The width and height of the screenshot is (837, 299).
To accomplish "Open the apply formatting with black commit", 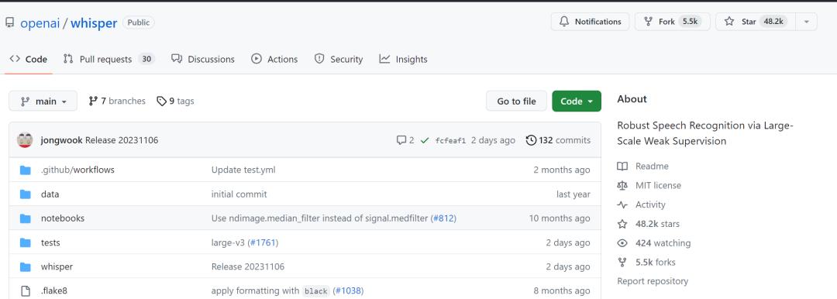I will click(270, 291).
